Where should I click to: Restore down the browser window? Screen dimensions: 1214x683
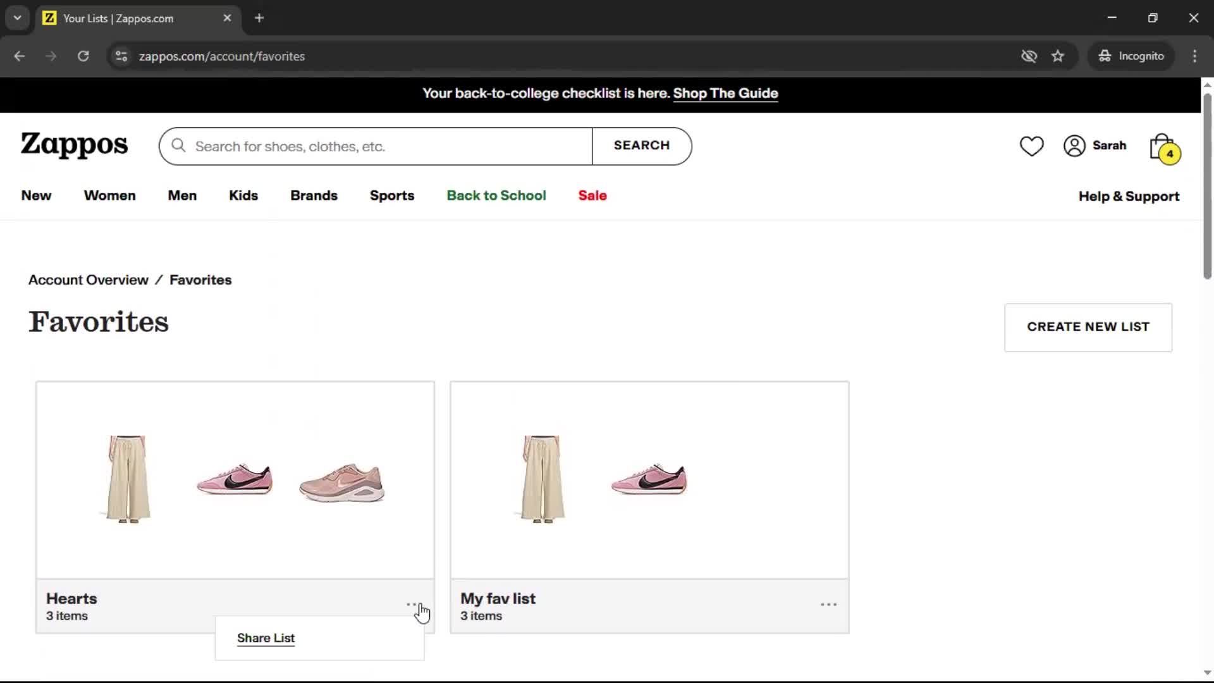click(x=1153, y=18)
